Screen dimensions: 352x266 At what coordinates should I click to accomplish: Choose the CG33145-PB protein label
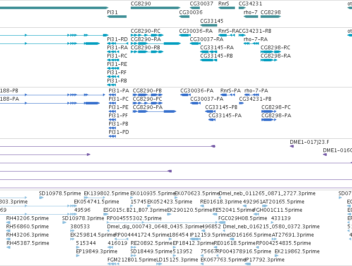tap(221, 107)
